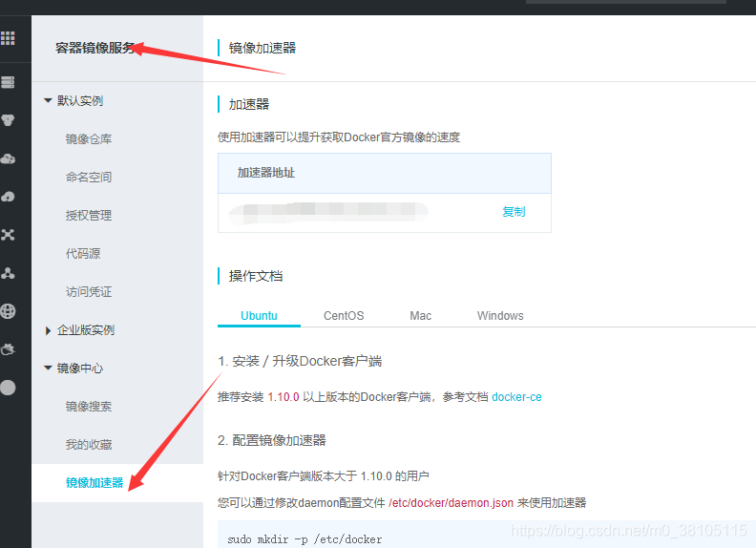Click the hexagon cluster icon in sidebar

(8, 120)
